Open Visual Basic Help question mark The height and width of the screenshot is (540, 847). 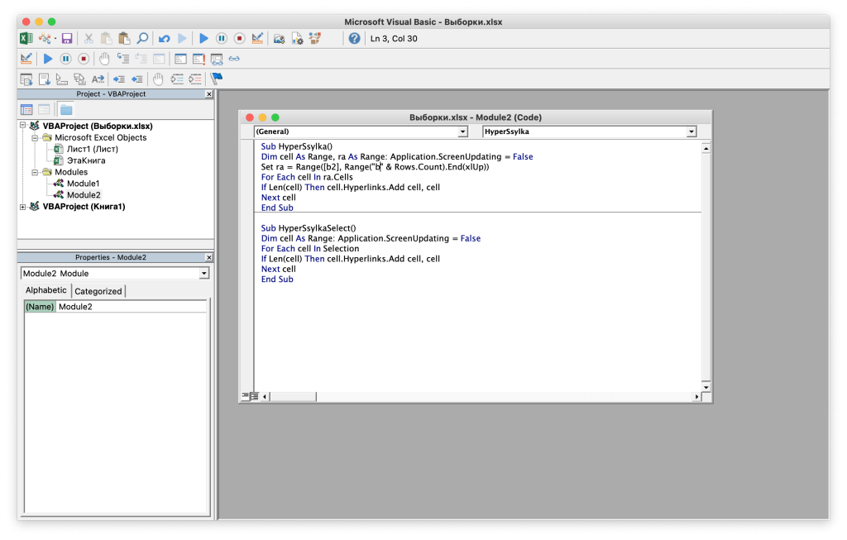pos(354,38)
